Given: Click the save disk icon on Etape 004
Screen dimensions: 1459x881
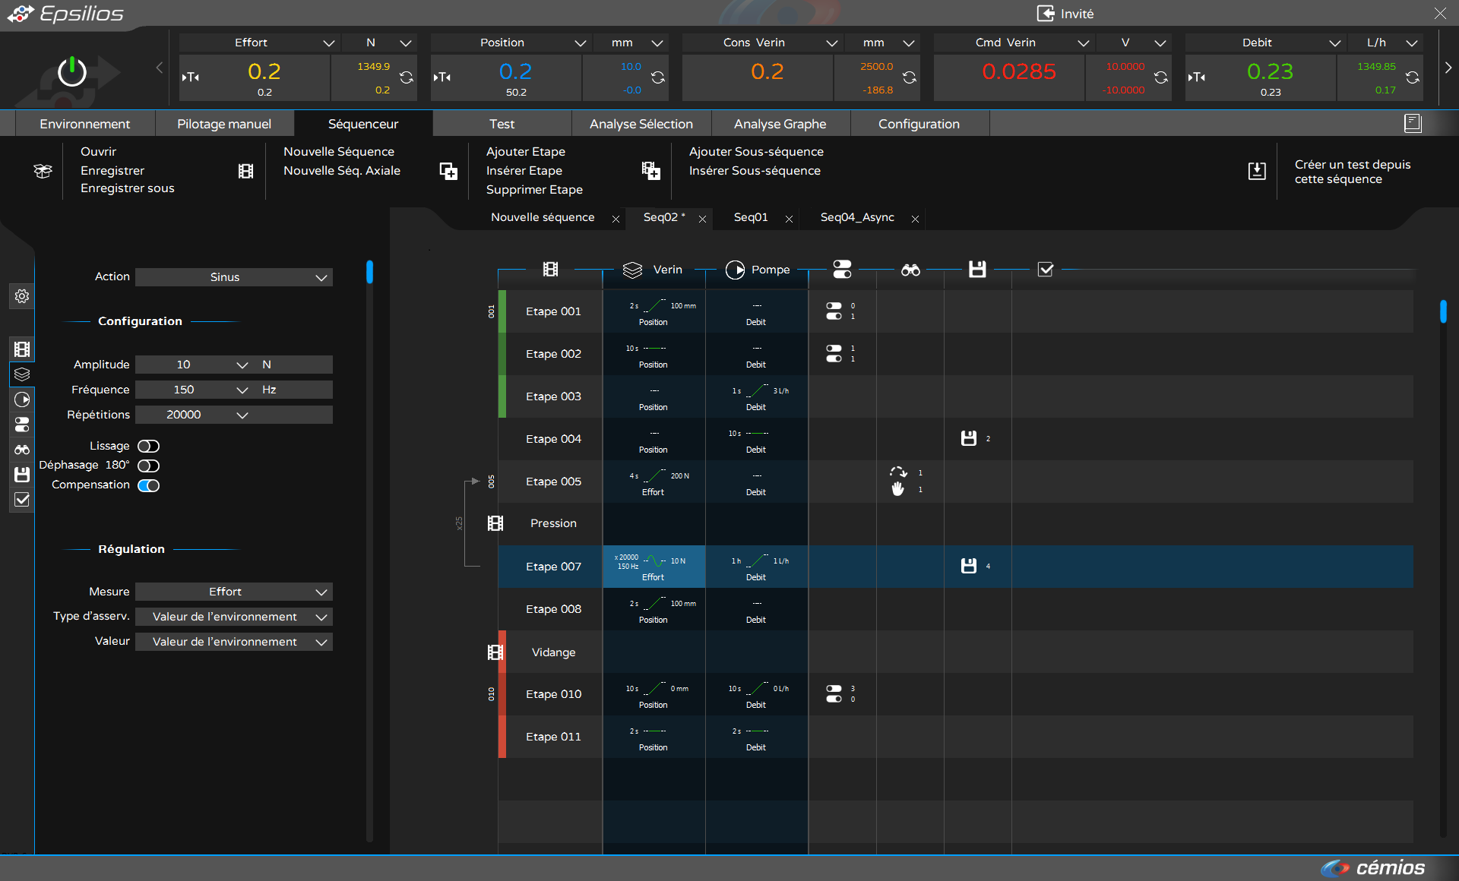Looking at the screenshot, I should pos(968,438).
